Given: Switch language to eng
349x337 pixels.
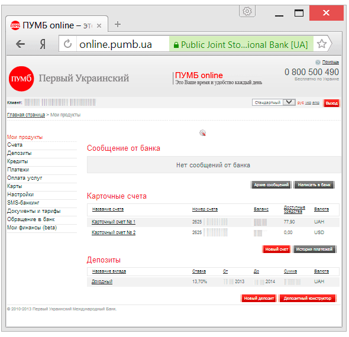Looking at the screenshot, I should pos(316,103).
